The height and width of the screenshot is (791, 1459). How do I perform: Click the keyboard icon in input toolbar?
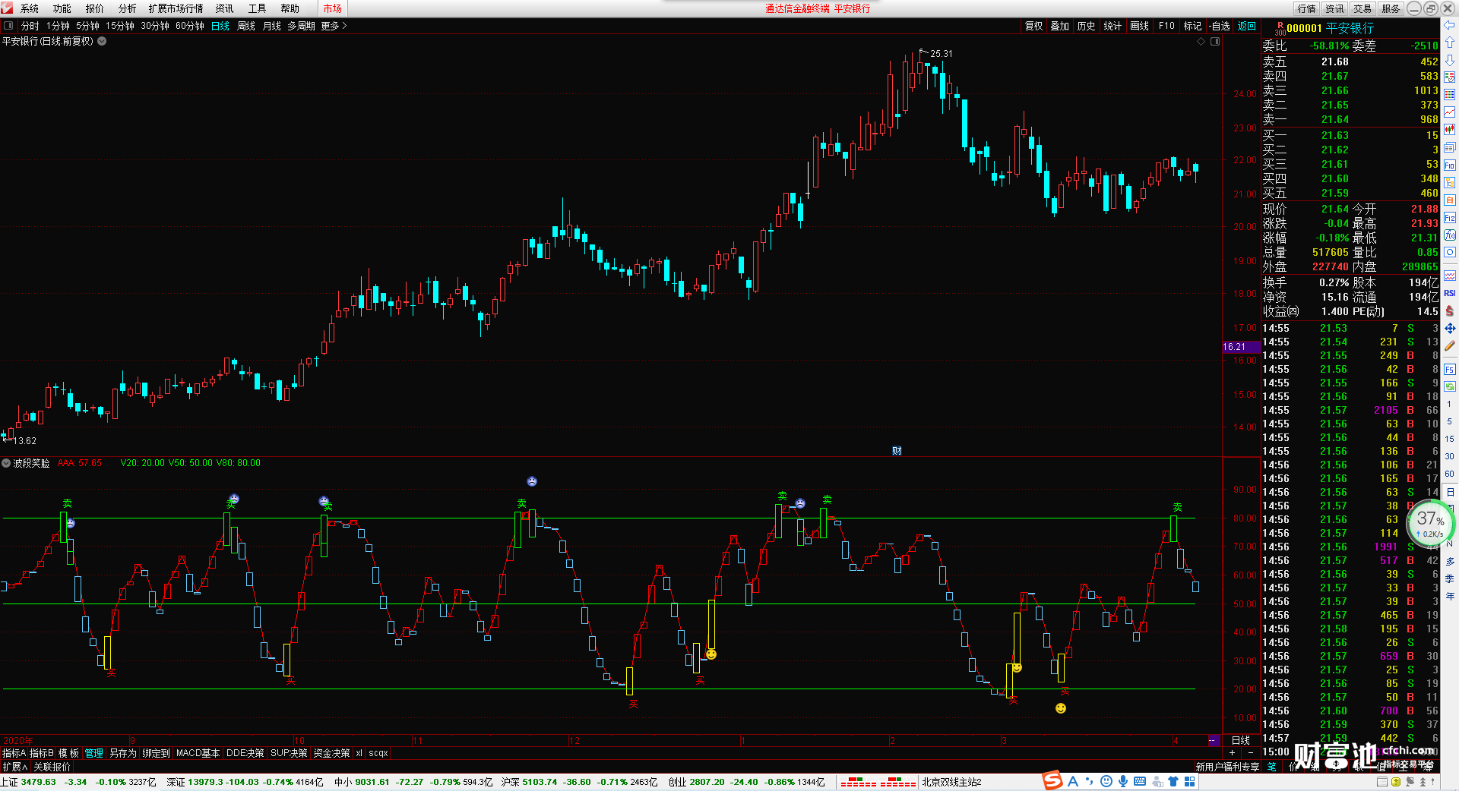(x=1140, y=781)
